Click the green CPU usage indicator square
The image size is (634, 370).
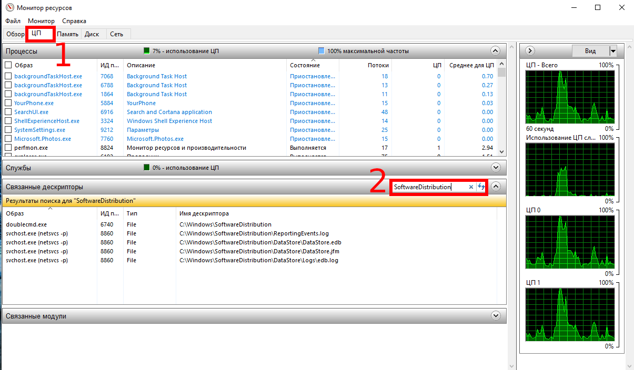147,51
